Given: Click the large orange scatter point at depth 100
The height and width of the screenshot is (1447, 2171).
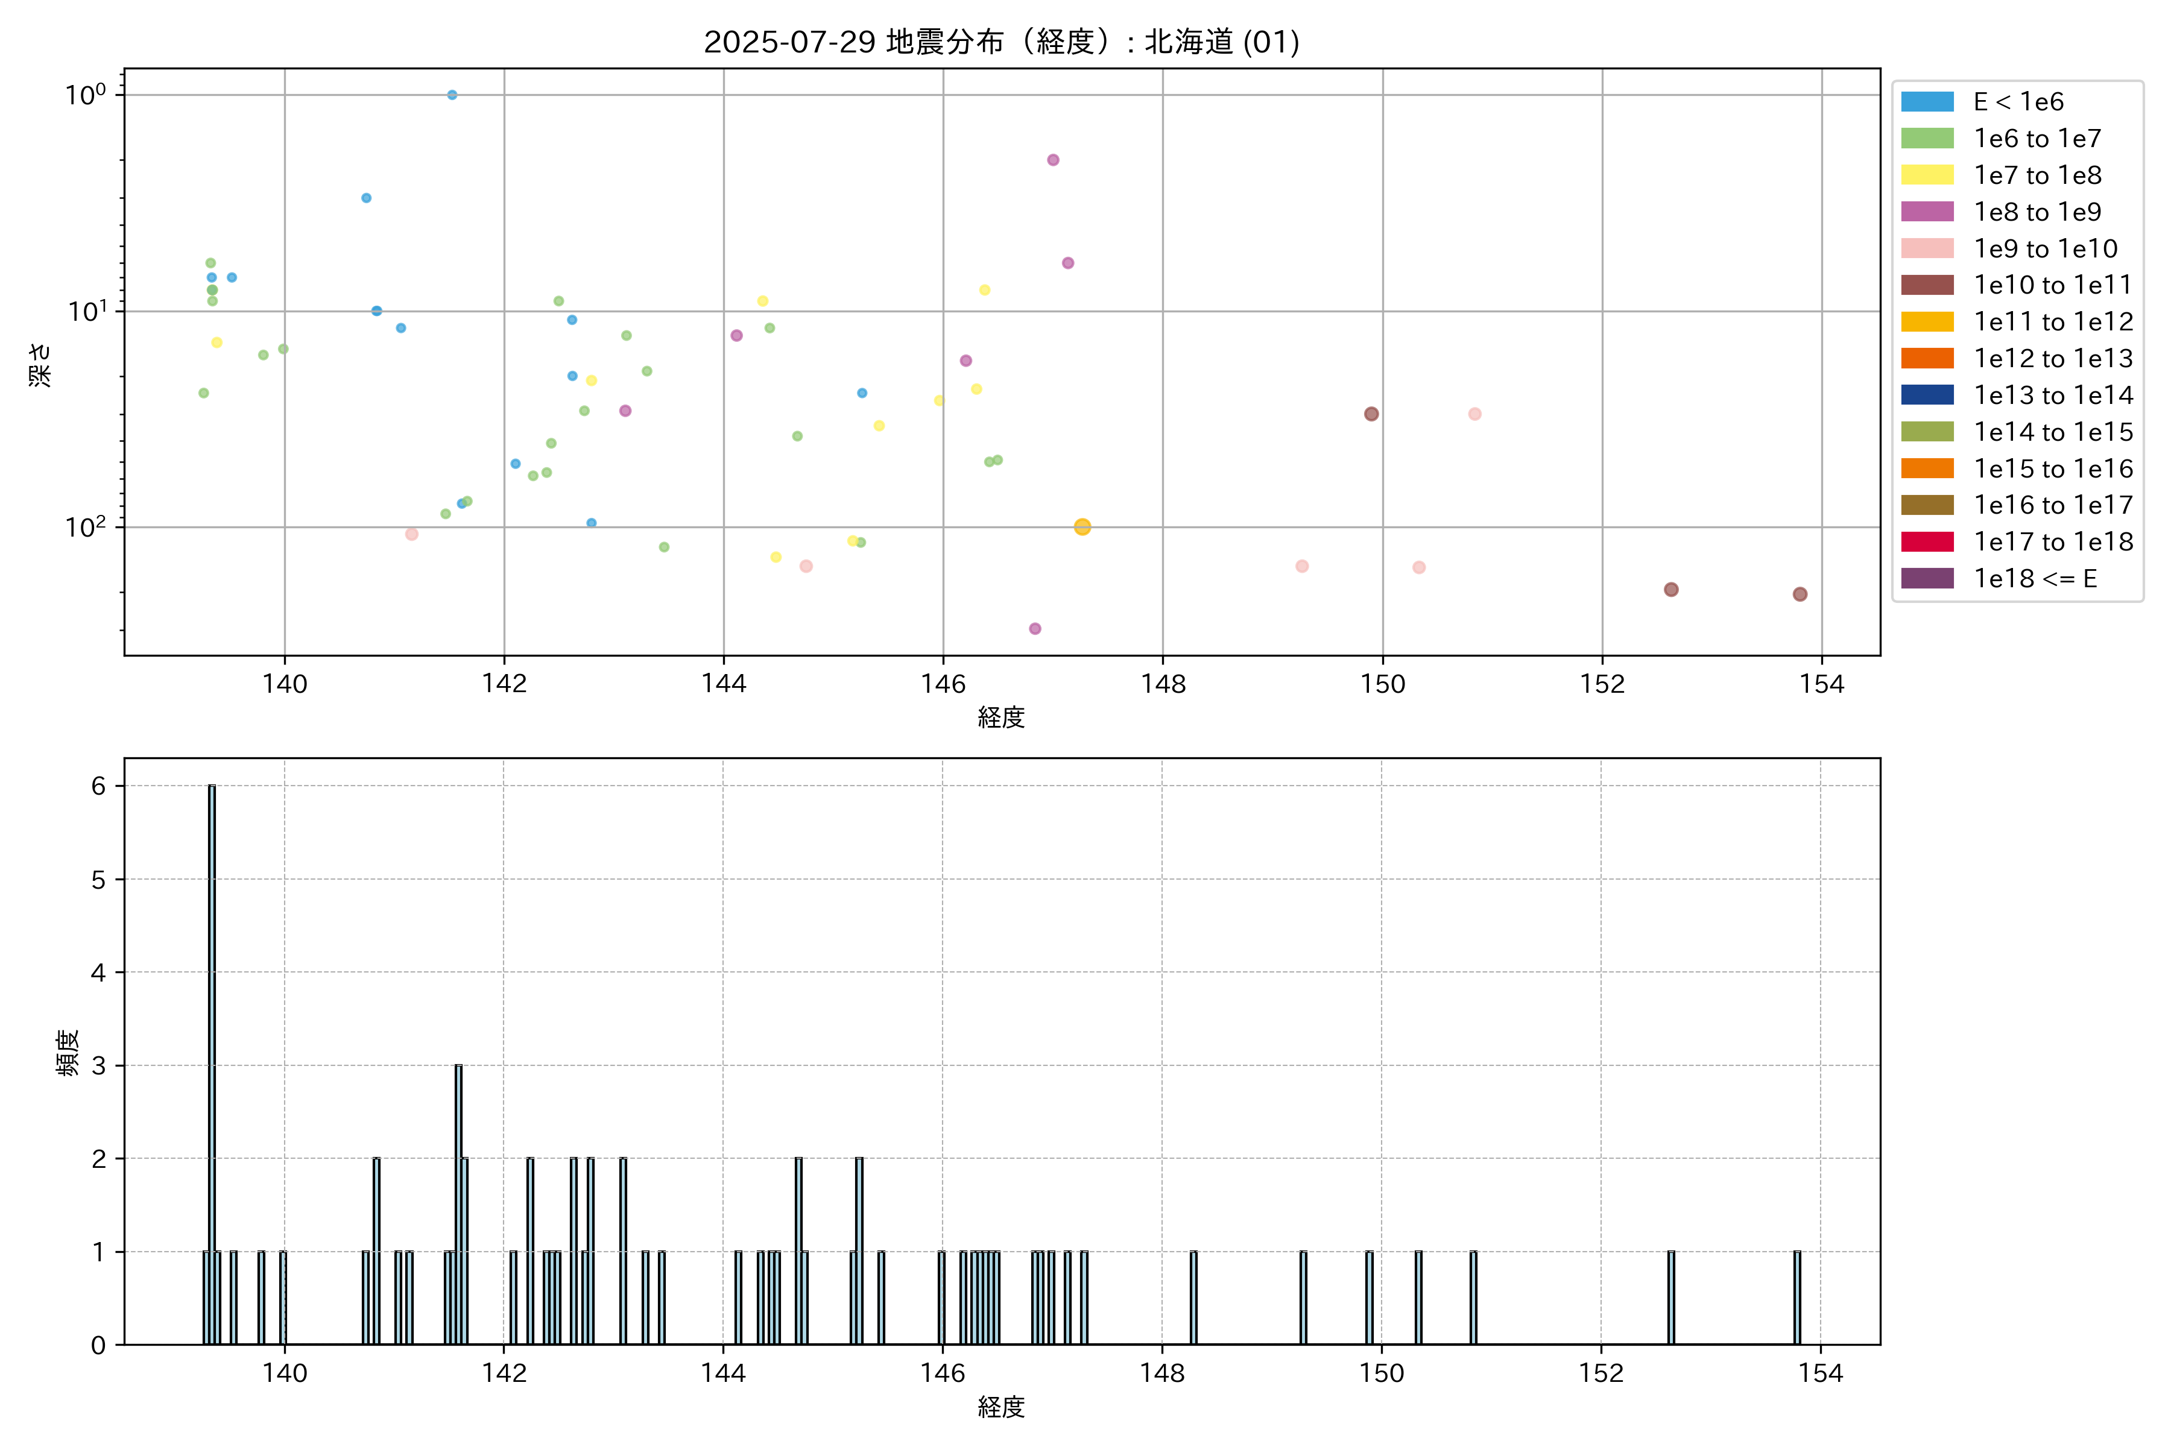Looking at the screenshot, I should click(1082, 527).
